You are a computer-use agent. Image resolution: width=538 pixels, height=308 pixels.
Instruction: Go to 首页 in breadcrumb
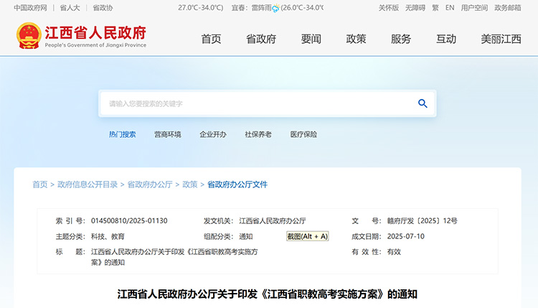(x=39, y=185)
